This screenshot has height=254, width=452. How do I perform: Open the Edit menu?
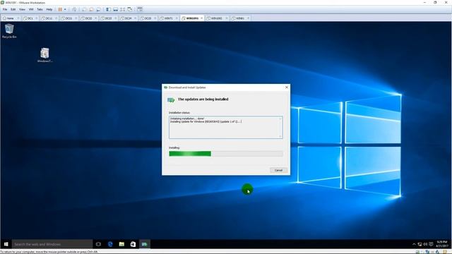coord(13,9)
